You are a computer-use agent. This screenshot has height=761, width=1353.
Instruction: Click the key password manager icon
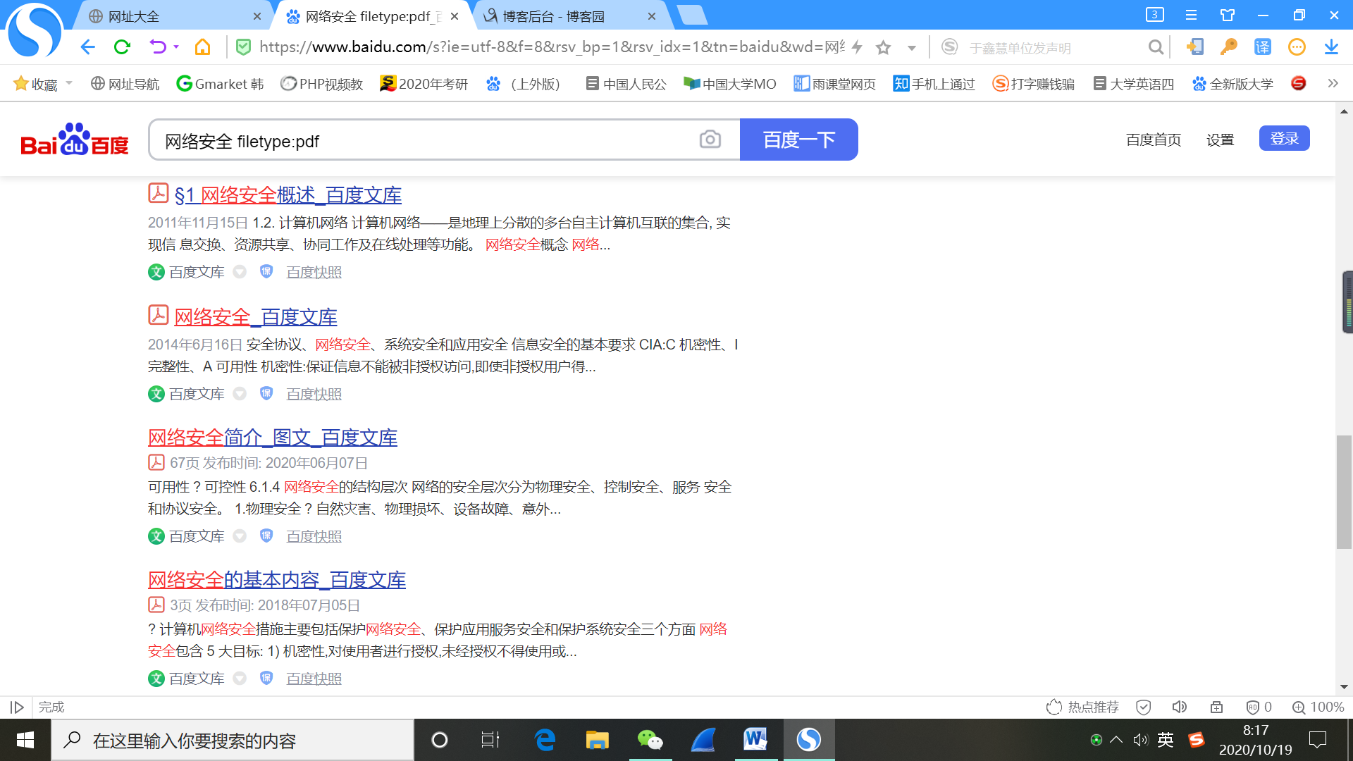pyautogui.click(x=1228, y=47)
